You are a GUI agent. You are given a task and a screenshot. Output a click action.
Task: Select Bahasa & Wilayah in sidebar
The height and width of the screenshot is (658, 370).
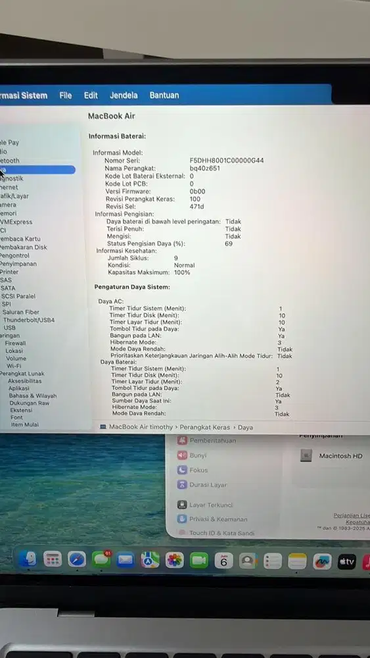coord(33,395)
